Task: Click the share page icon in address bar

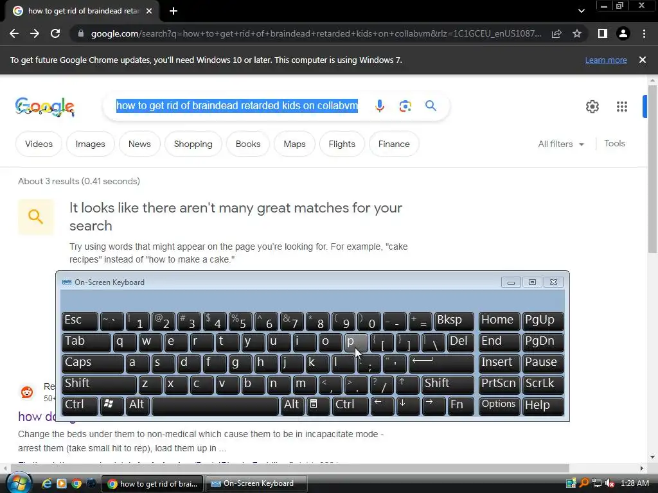Action: click(556, 33)
